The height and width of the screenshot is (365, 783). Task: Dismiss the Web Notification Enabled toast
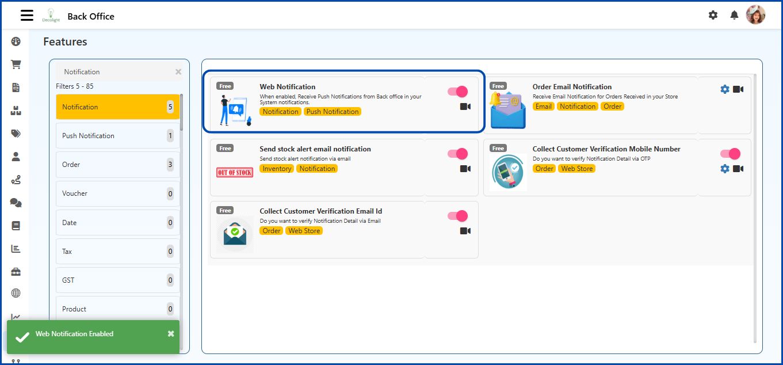point(170,333)
